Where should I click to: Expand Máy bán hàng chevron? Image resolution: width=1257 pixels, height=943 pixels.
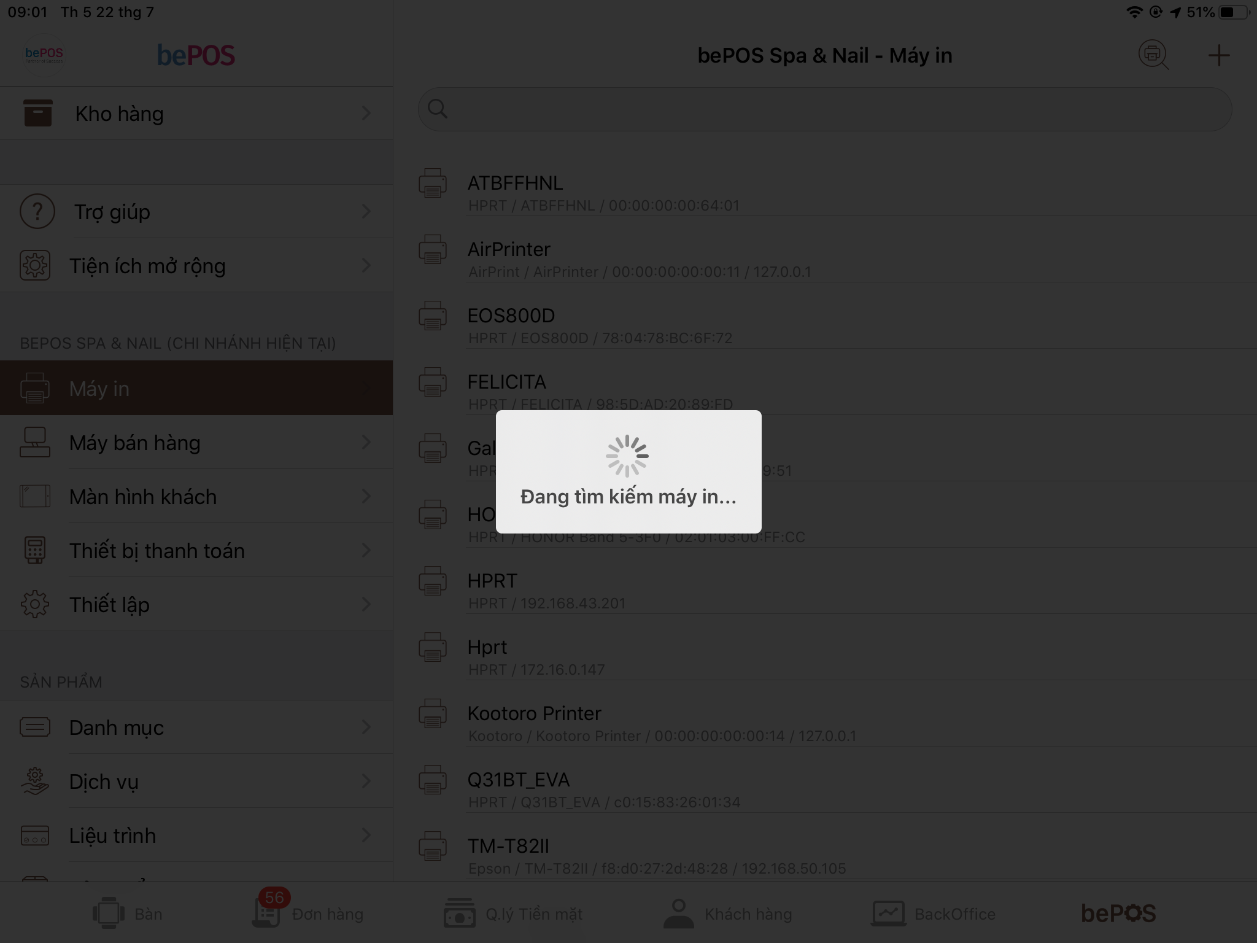click(x=366, y=442)
